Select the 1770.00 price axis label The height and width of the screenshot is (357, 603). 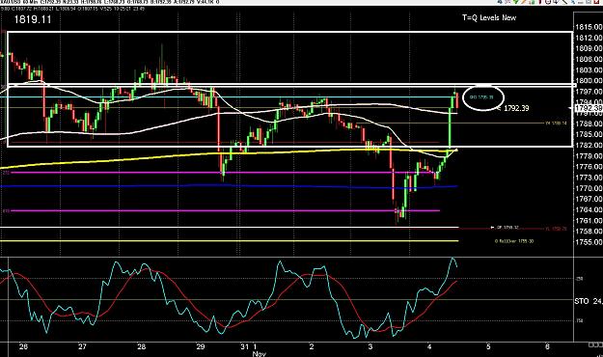click(x=589, y=188)
